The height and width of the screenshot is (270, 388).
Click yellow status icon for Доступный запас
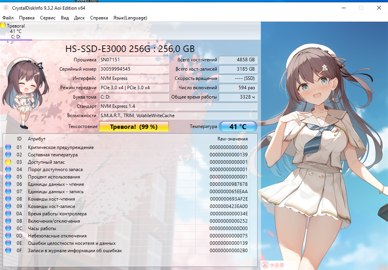click(8, 162)
